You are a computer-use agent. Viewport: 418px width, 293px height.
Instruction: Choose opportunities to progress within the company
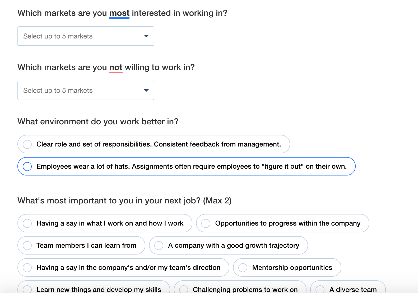[282, 223]
